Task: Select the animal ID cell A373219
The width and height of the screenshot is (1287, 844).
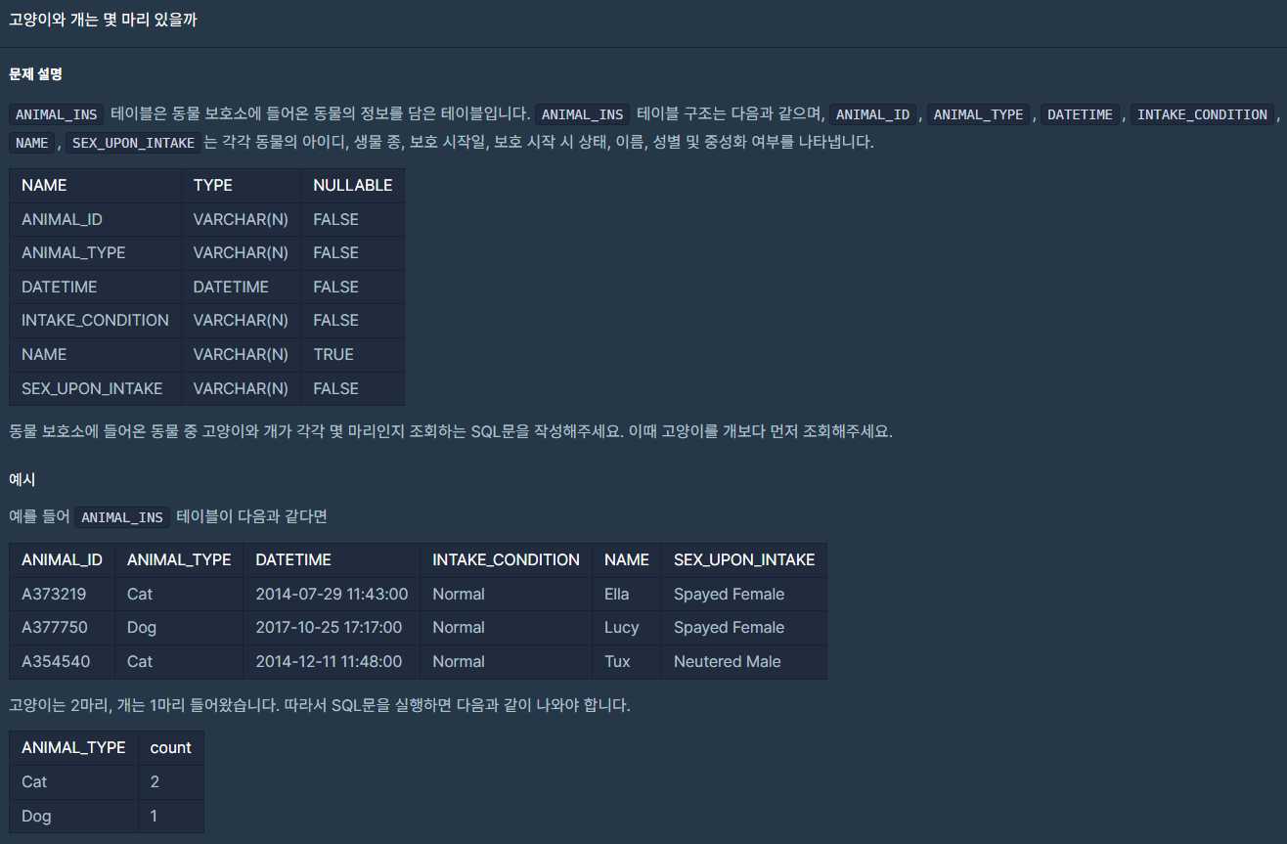Action: pos(56,595)
